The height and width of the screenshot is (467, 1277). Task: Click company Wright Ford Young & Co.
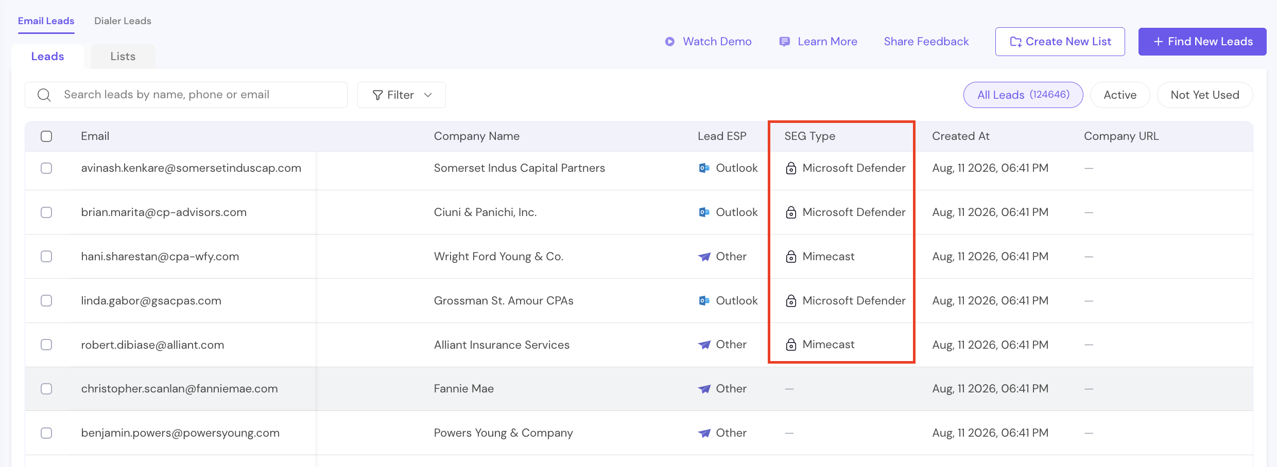[x=499, y=257]
